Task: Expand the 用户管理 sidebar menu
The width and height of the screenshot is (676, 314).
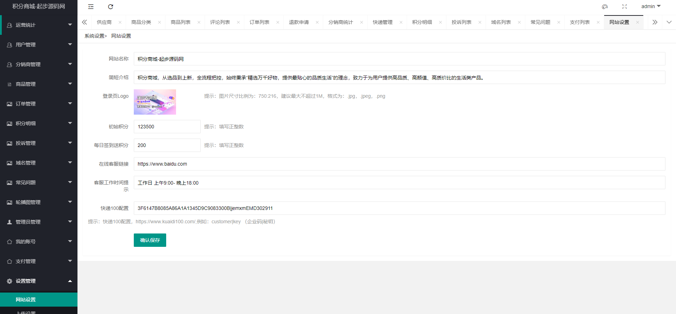Action: 39,45
